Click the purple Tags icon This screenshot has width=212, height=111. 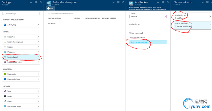[5, 91]
